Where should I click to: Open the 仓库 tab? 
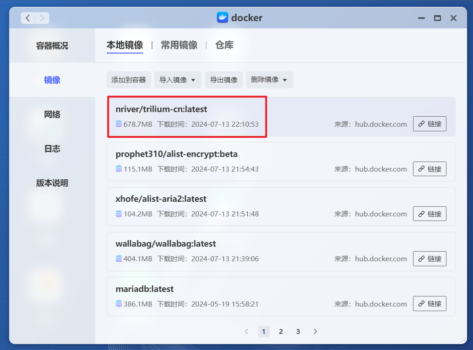pos(224,45)
